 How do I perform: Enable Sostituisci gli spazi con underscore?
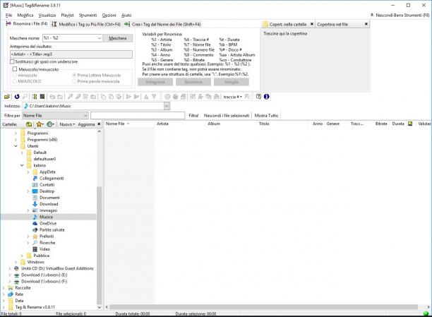click(12, 61)
